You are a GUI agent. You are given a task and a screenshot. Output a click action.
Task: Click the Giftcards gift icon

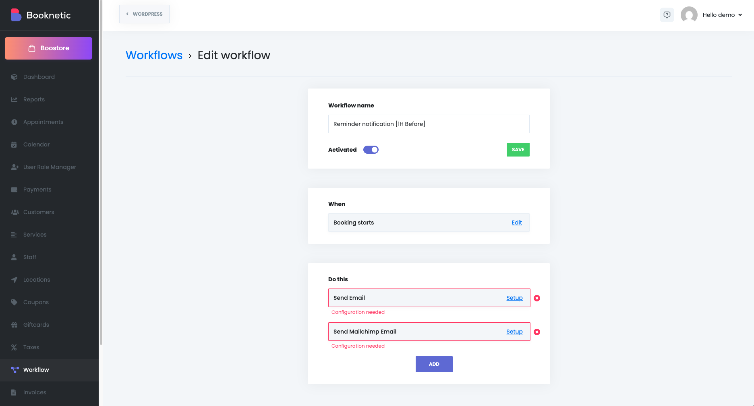(x=14, y=325)
